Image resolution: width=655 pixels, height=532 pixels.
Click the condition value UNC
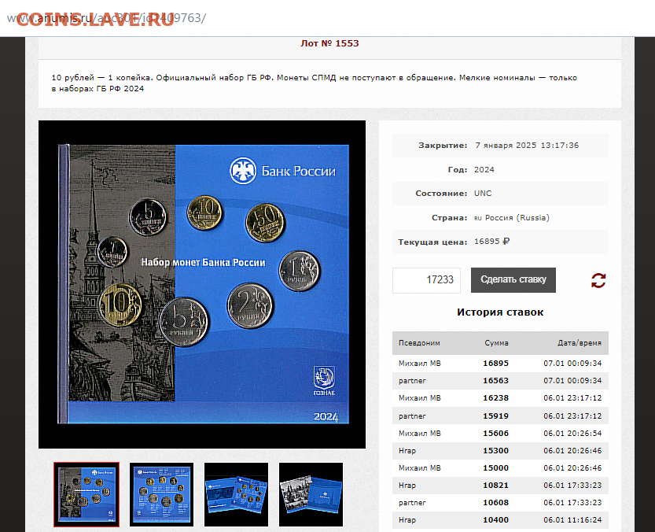coord(483,194)
